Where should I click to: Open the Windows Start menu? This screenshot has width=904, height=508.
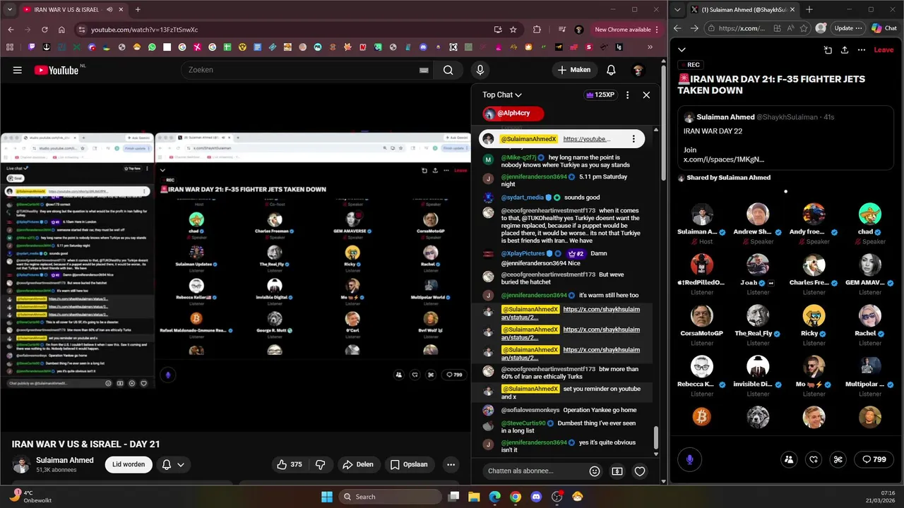tap(327, 497)
